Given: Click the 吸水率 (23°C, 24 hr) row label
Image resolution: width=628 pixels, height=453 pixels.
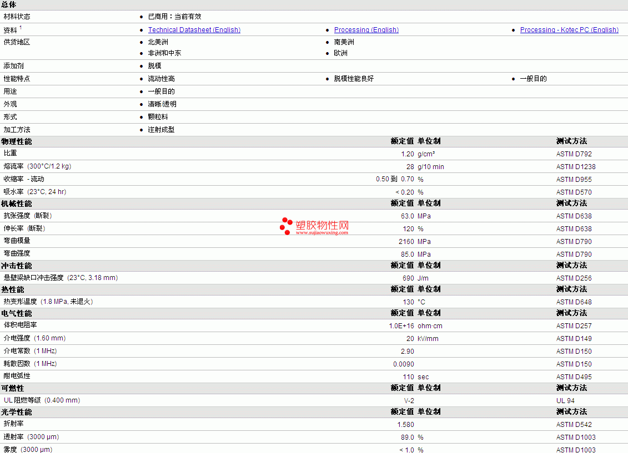Looking at the screenshot, I should coord(35,191).
